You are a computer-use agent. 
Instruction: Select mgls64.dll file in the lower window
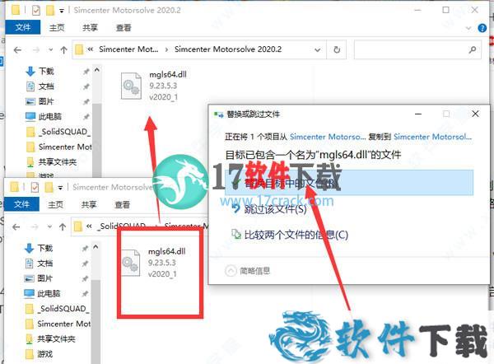click(152, 263)
